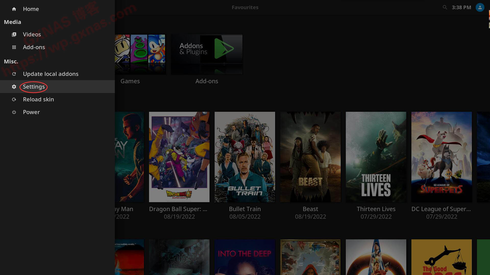Click the Power icon in sidebar

(14, 112)
